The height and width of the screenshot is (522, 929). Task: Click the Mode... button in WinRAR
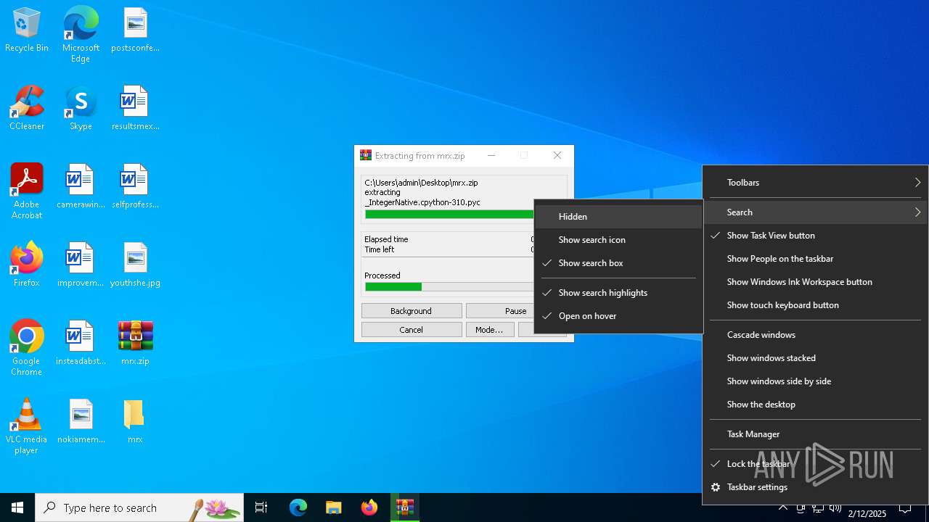click(490, 330)
